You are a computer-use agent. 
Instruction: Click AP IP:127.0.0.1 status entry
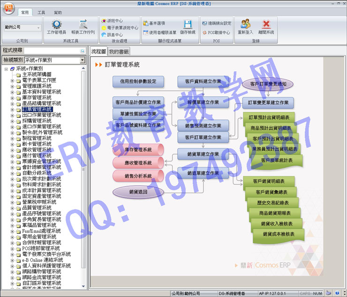(272, 293)
